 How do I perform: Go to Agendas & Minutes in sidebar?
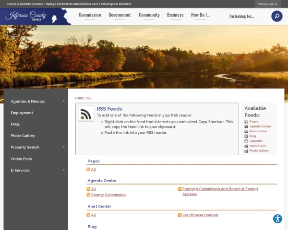(28, 101)
